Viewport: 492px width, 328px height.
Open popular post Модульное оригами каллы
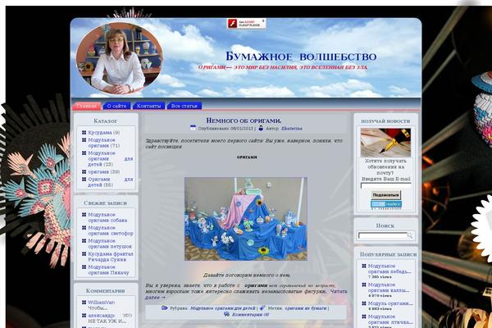[389, 288]
